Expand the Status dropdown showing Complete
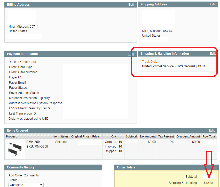220x187 pixels. pyautogui.click(x=26, y=185)
